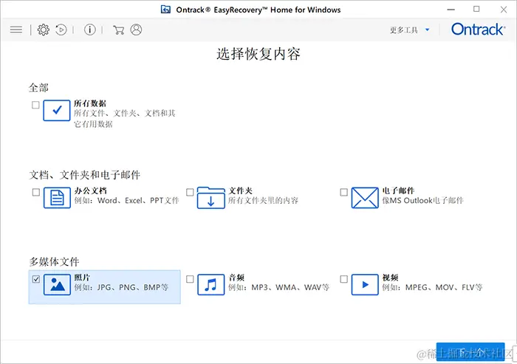Open the 更多工具 menu label
517x364 pixels.
(x=404, y=30)
